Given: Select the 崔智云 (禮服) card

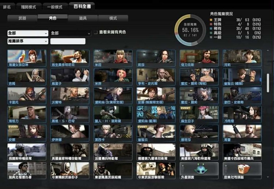Looking at the screenshot, I should 242,77.
